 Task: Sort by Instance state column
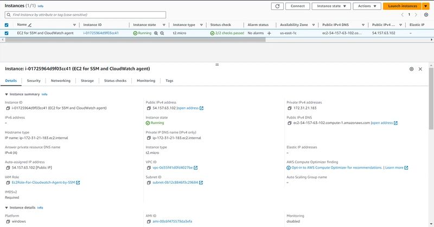[164, 25]
